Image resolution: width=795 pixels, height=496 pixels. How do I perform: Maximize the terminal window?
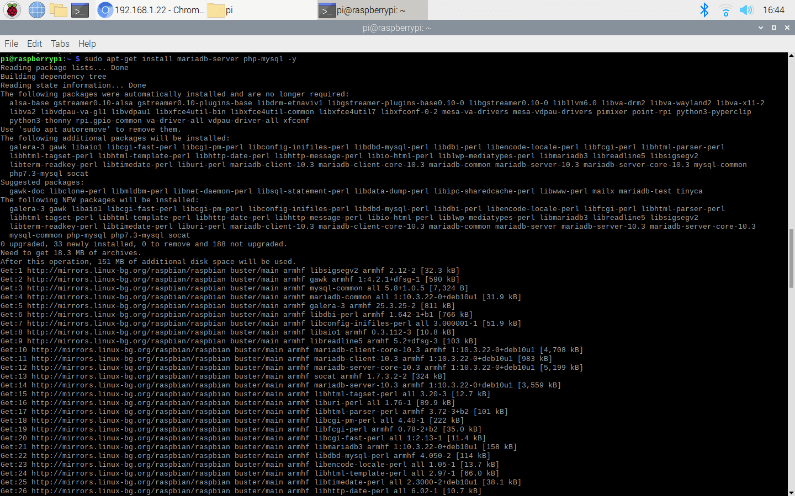[774, 27]
